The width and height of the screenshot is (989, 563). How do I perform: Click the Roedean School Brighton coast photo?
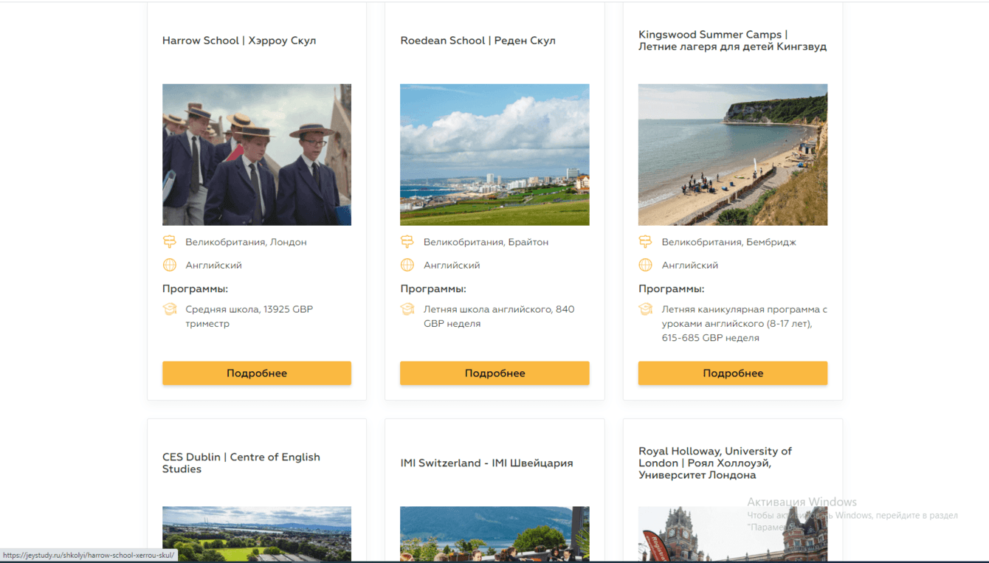(494, 154)
